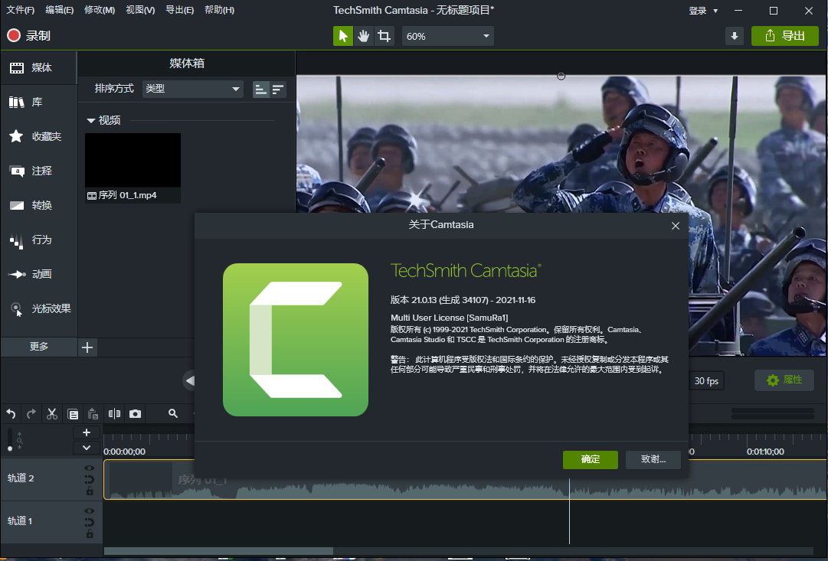Click the 轨道 2 track label

pos(21,478)
